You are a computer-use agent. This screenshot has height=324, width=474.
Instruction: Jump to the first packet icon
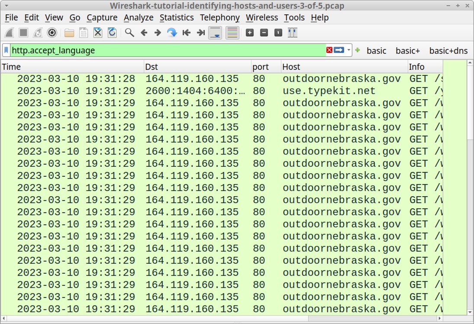coord(187,32)
